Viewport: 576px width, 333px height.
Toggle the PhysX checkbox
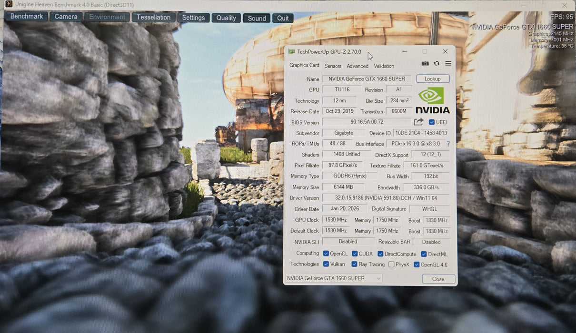(x=391, y=264)
